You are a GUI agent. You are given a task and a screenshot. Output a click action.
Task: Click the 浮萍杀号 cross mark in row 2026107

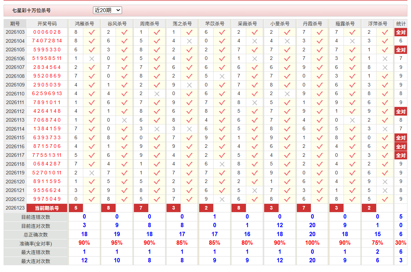pos(385,67)
